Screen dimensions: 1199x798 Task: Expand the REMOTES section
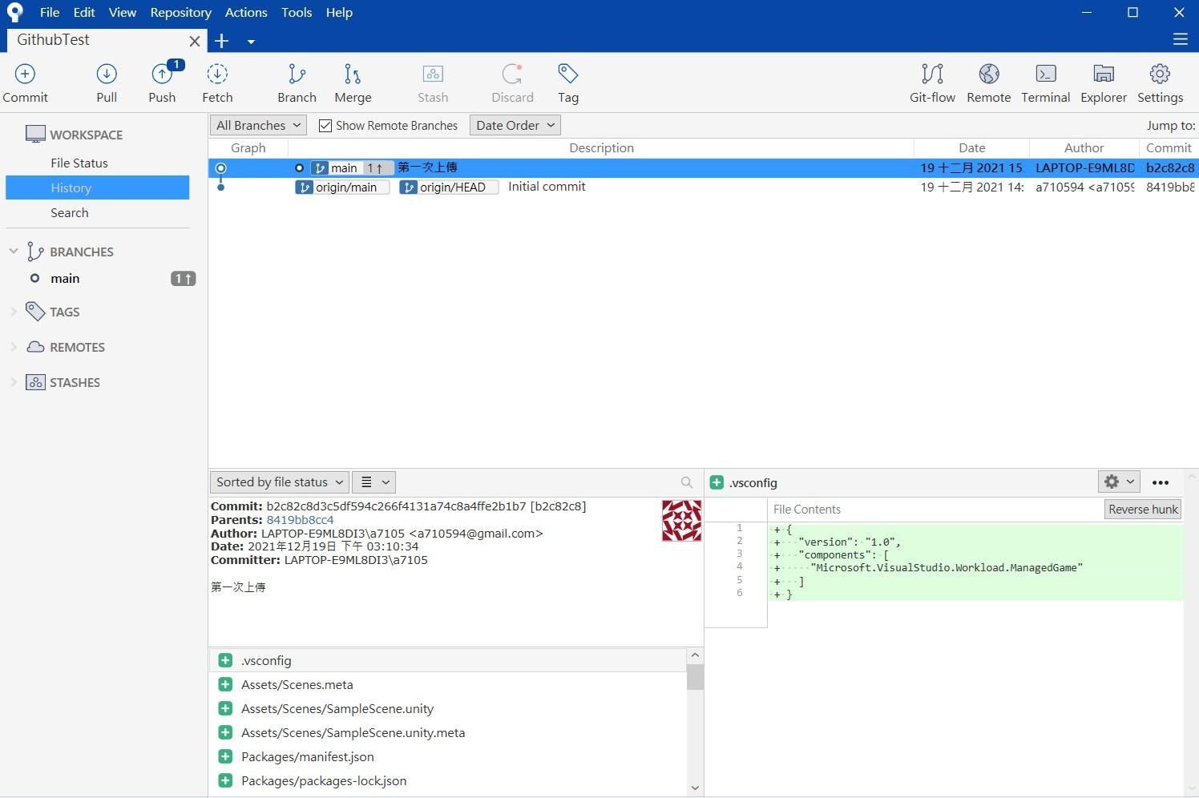14,348
